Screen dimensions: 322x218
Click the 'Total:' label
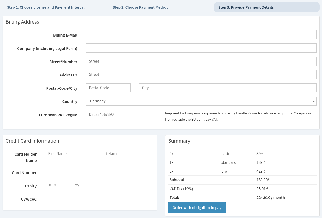(174, 198)
